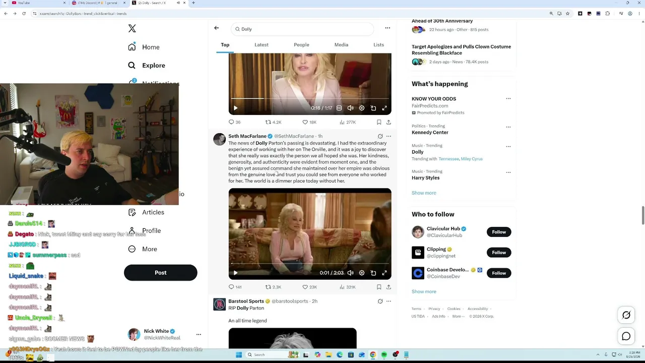The height and width of the screenshot is (363, 645).
Task: Open settings gear on the 2:03 video
Action: (362, 273)
